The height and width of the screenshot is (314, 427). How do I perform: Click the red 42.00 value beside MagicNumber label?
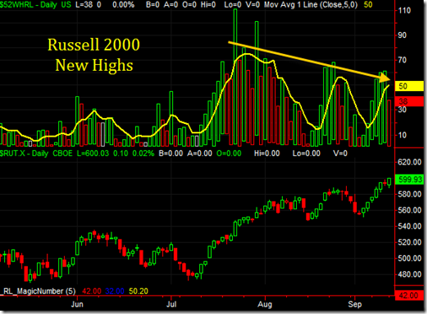tap(92, 291)
